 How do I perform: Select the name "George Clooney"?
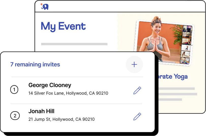pos(50,85)
